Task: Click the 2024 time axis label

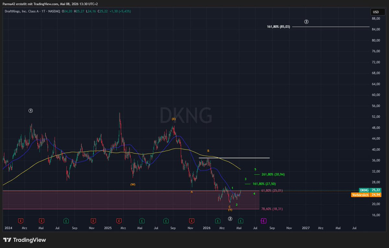Action: 8,228
